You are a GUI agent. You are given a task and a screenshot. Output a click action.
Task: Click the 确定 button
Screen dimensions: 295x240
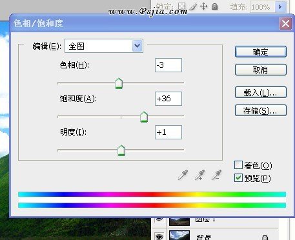(x=261, y=52)
